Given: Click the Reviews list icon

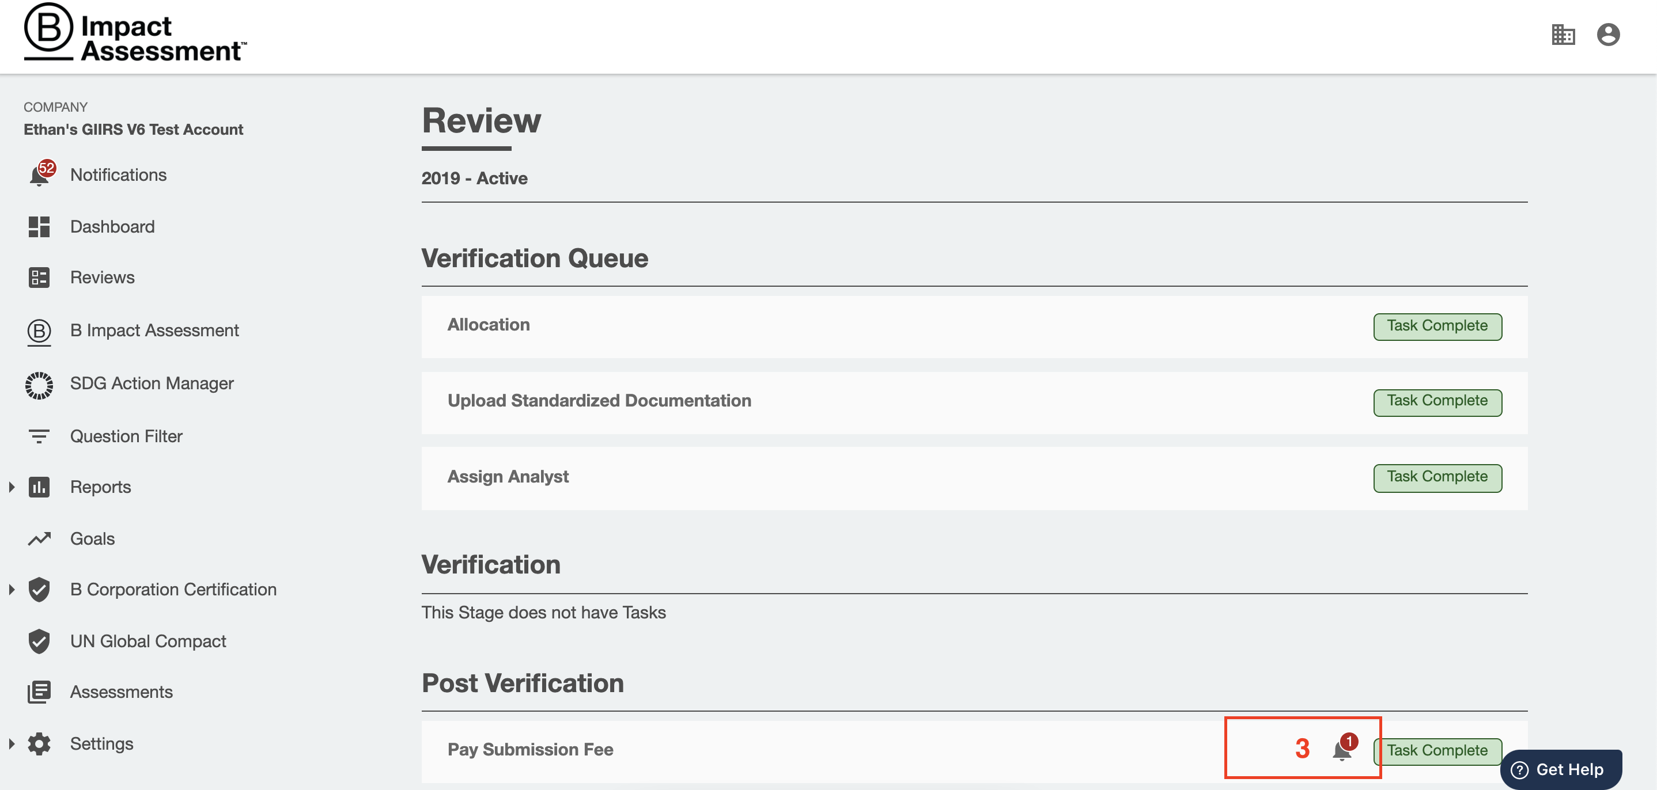Looking at the screenshot, I should pyautogui.click(x=39, y=278).
